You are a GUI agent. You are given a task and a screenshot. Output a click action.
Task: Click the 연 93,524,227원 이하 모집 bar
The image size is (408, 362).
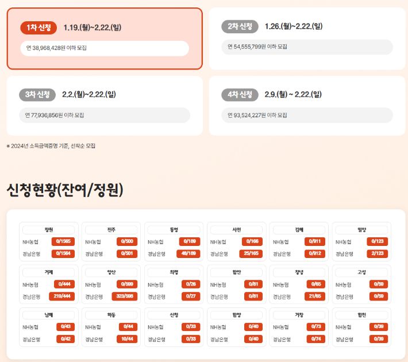point(307,115)
